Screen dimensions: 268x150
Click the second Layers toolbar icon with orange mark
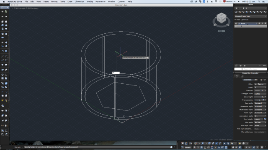240,12
